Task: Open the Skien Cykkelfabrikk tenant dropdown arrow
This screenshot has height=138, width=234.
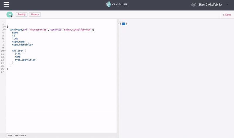Action: [x=227, y=5]
